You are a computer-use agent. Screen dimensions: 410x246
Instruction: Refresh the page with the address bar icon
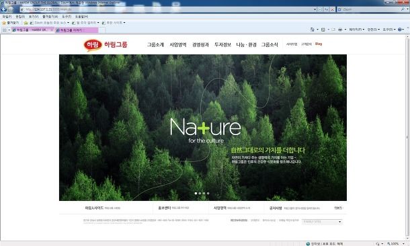327,9
